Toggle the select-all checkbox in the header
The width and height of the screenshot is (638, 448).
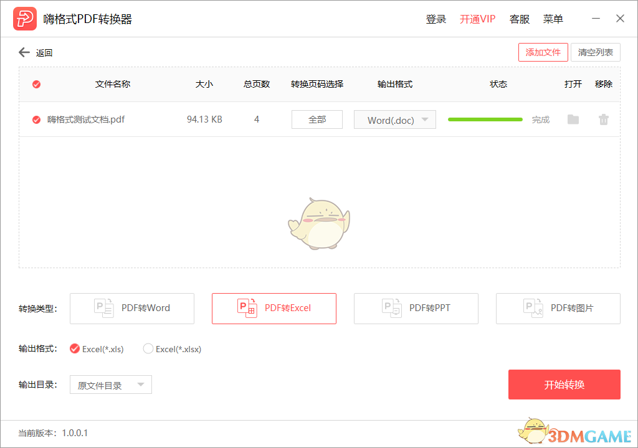pos(36,84)
